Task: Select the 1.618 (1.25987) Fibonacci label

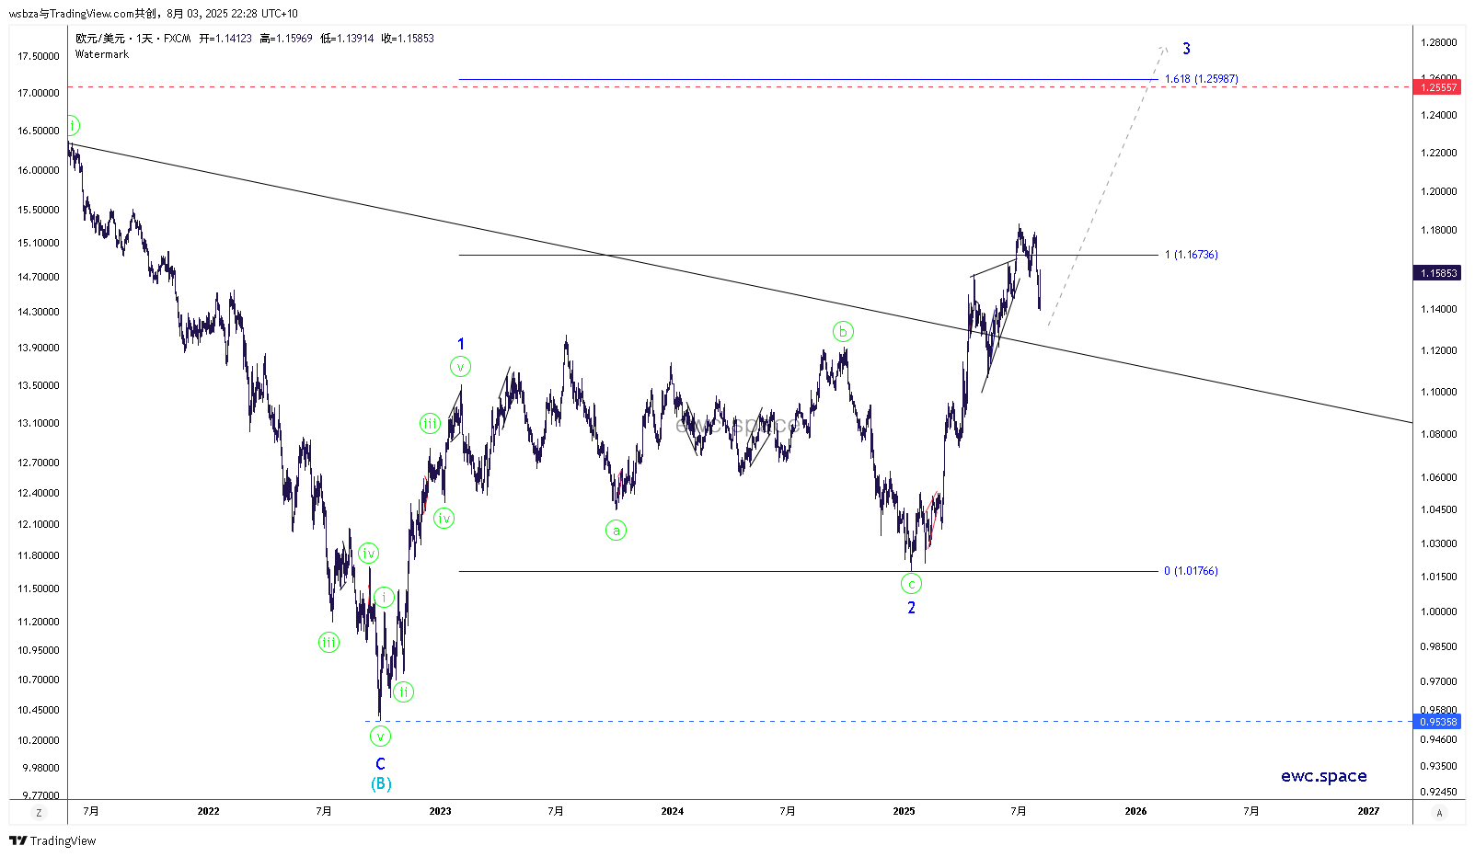Action: tap(1201, 79)
